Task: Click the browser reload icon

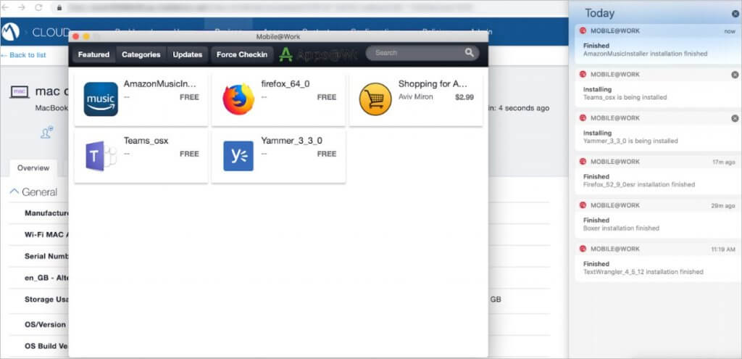Action: click(37, 7)
